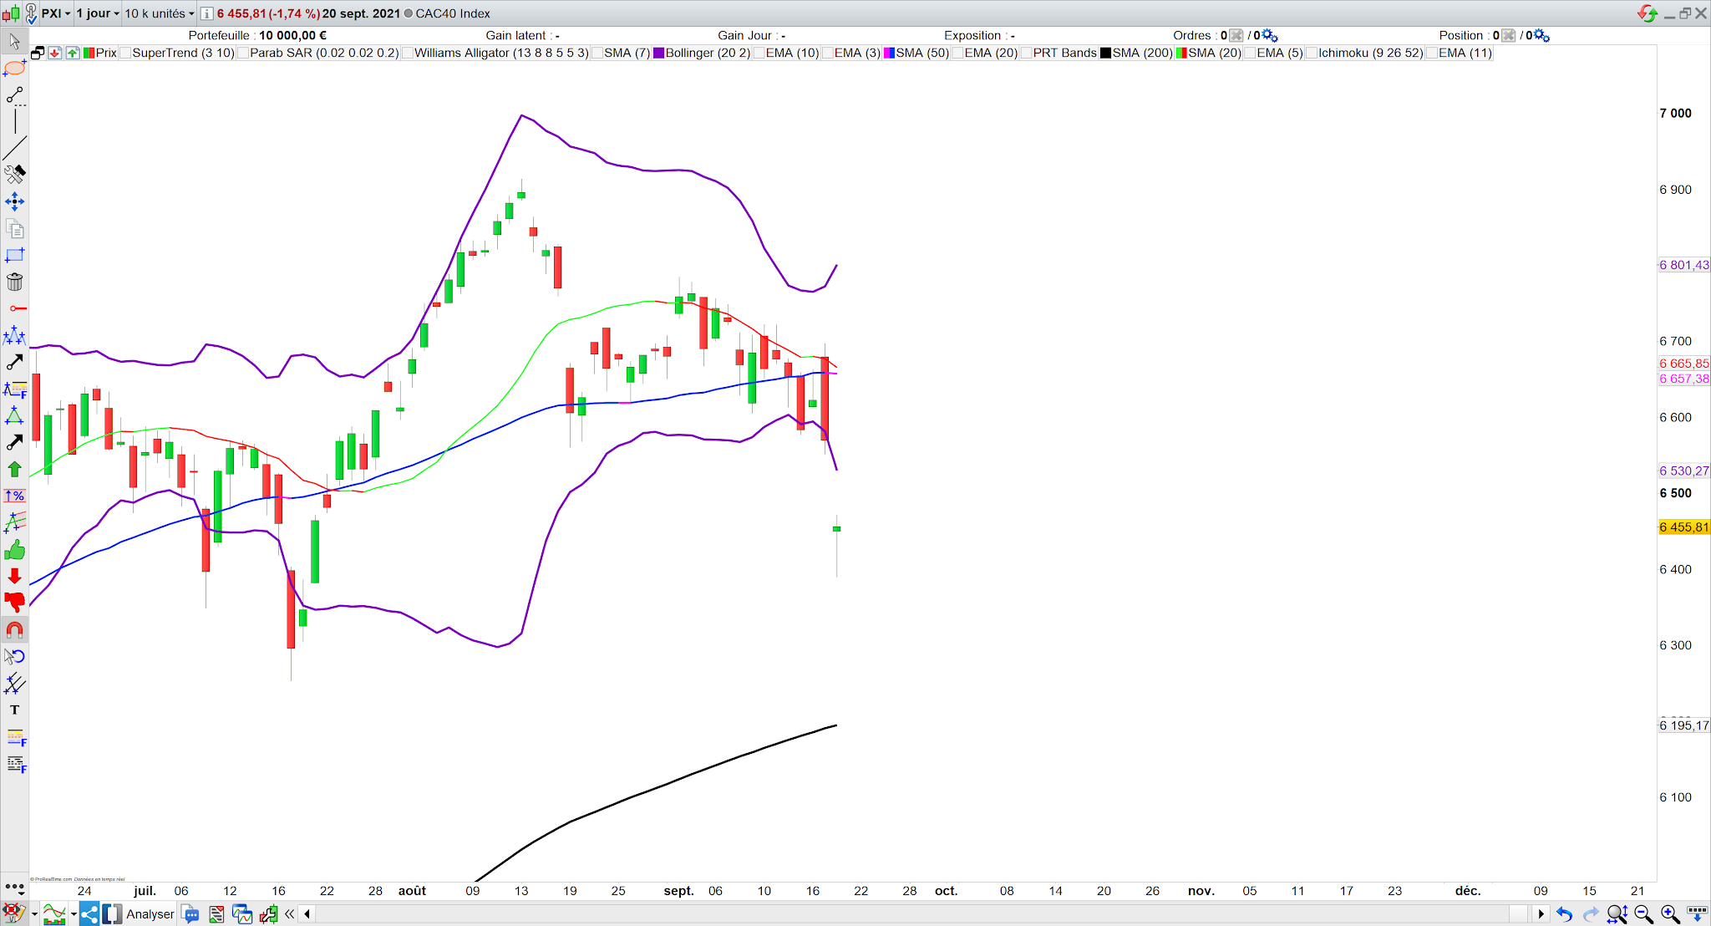Click the green up-arrow indicator panel icon
Viewport: 1711px width, 926px height.
pyautogui.click(x=73, y=53)
